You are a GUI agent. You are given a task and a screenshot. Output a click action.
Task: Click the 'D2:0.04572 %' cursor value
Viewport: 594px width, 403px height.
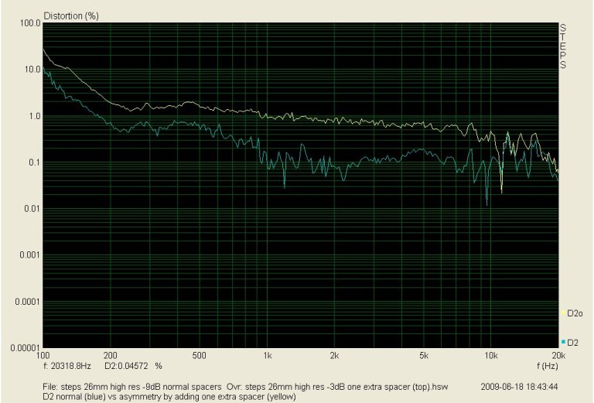133,366
